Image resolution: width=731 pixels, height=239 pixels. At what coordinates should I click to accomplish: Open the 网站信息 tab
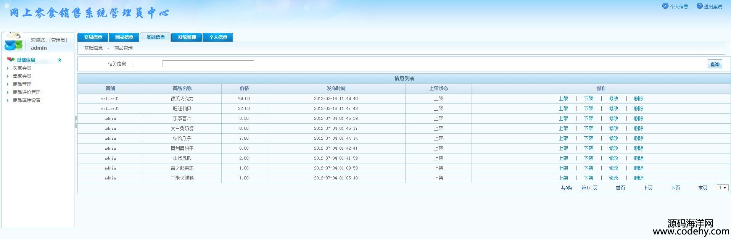124,37
